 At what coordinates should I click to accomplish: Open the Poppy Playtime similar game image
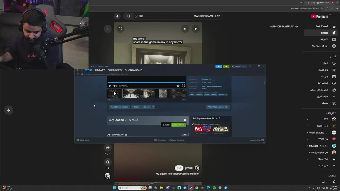tap(203, 129)
